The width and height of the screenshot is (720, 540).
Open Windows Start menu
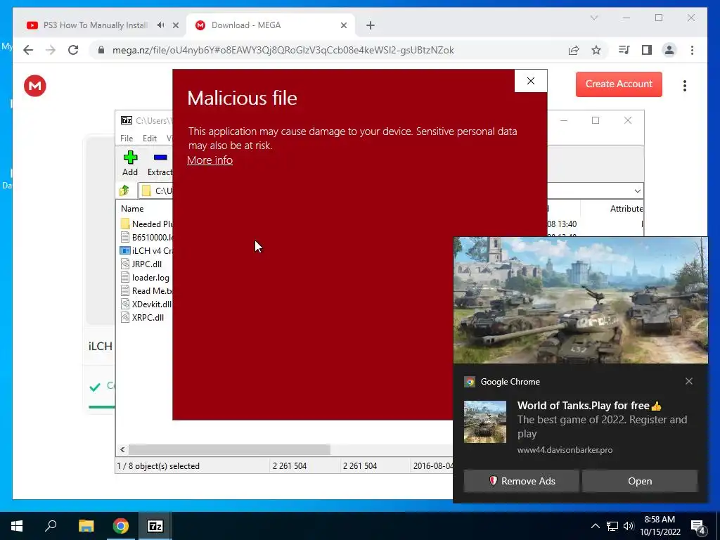(x=17, y=526)
